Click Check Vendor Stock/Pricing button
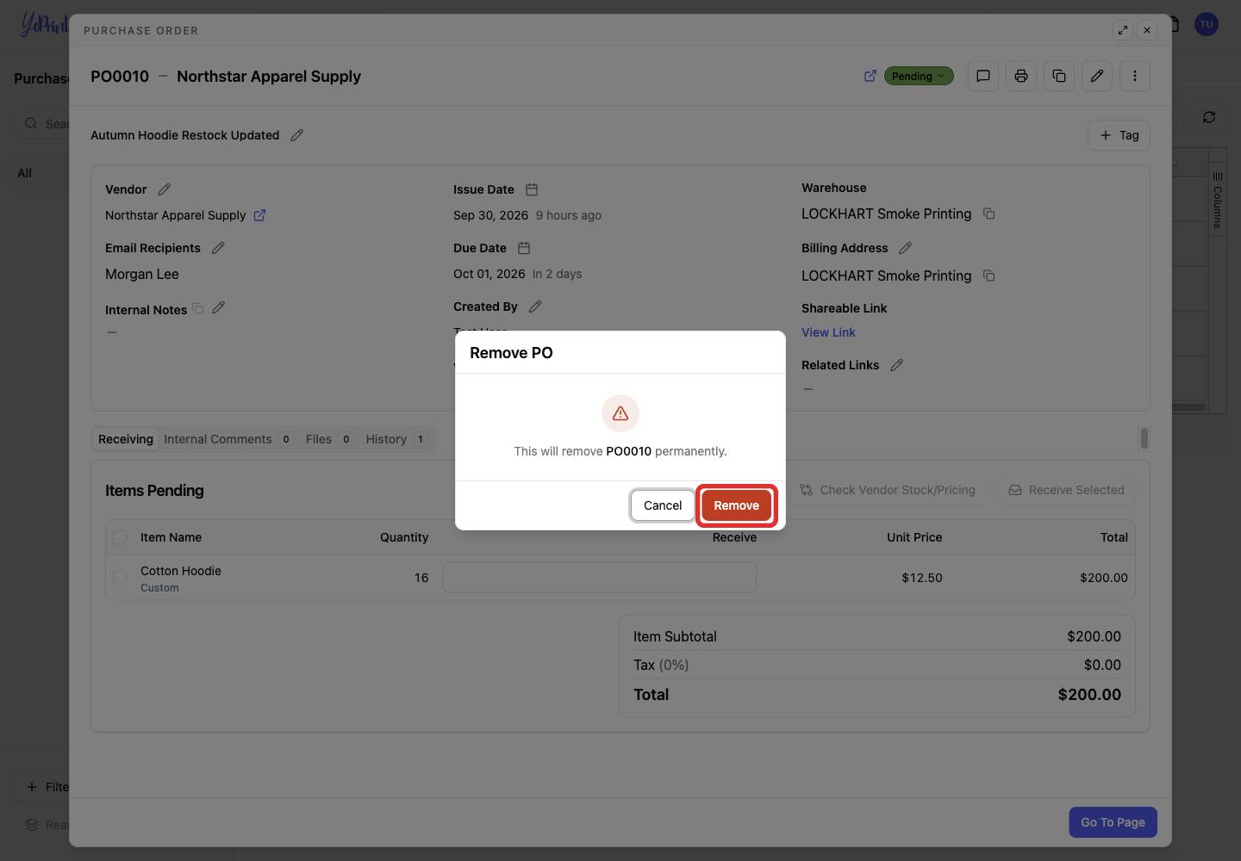Image resolution: width=1241 pixels, height=861 pixels. click(x=888, y=490)
